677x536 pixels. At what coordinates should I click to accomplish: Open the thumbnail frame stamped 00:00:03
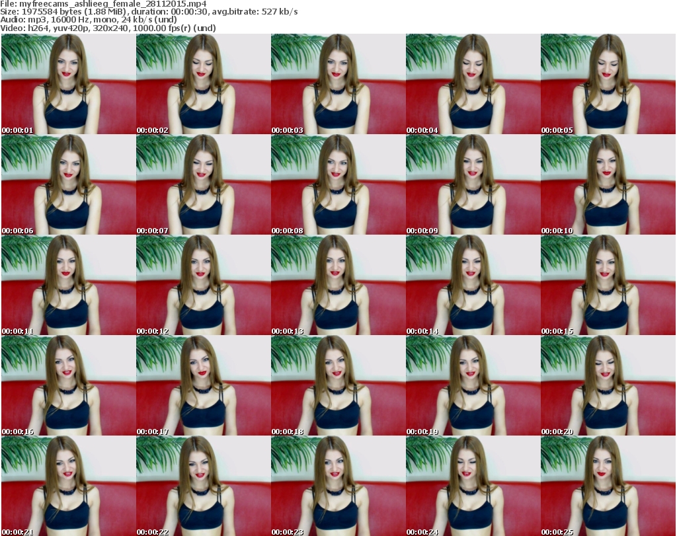[338, 84]
